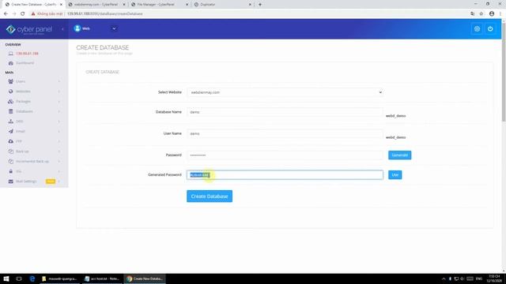Click the Generated Password field
Image resolution: width=506 pixels, height=284 pixels.
[285, 175]
